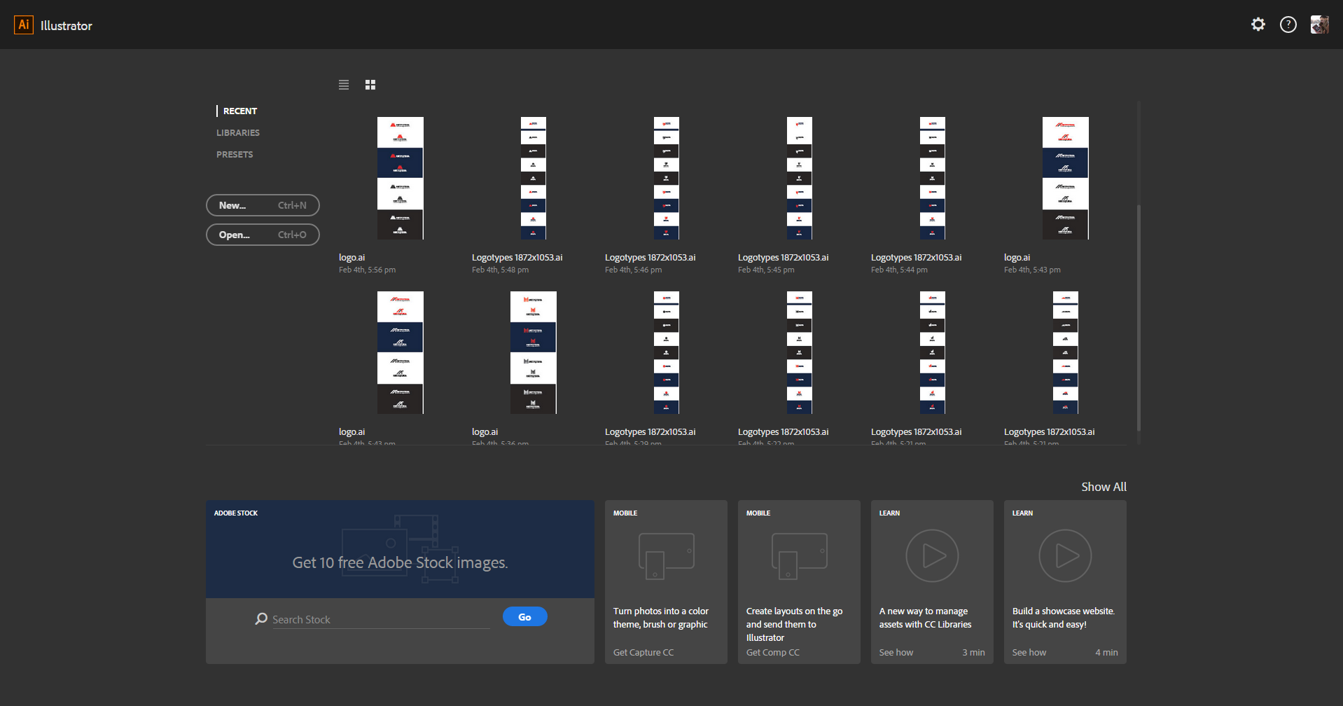Click the '3 min' duration text
The image size is (1343, 706).
973,652
